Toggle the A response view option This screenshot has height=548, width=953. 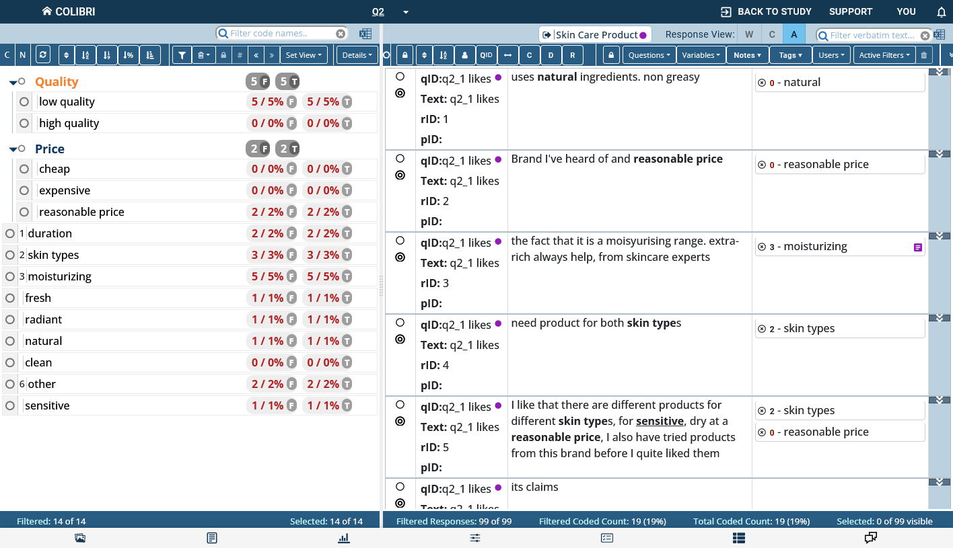point(794,34)
